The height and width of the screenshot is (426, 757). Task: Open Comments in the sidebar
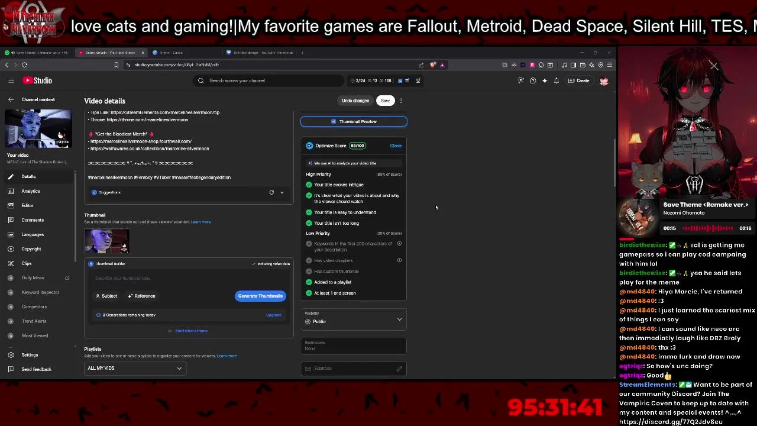38,220
